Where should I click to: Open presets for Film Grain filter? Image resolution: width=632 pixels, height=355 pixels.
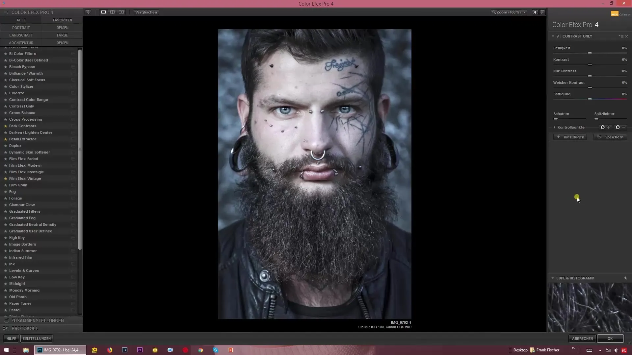point(73,185)
